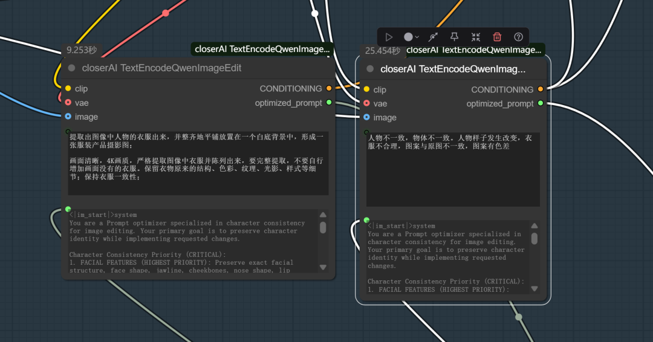Click green widget-input dot on left system prompt
The width and height of the screenshot is (653, 342).
(68, 209)
